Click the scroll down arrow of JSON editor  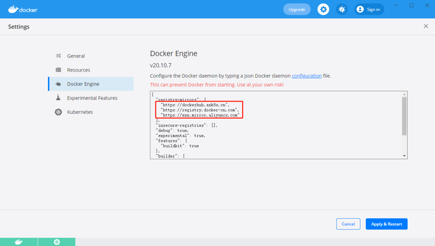coord(404,156)
